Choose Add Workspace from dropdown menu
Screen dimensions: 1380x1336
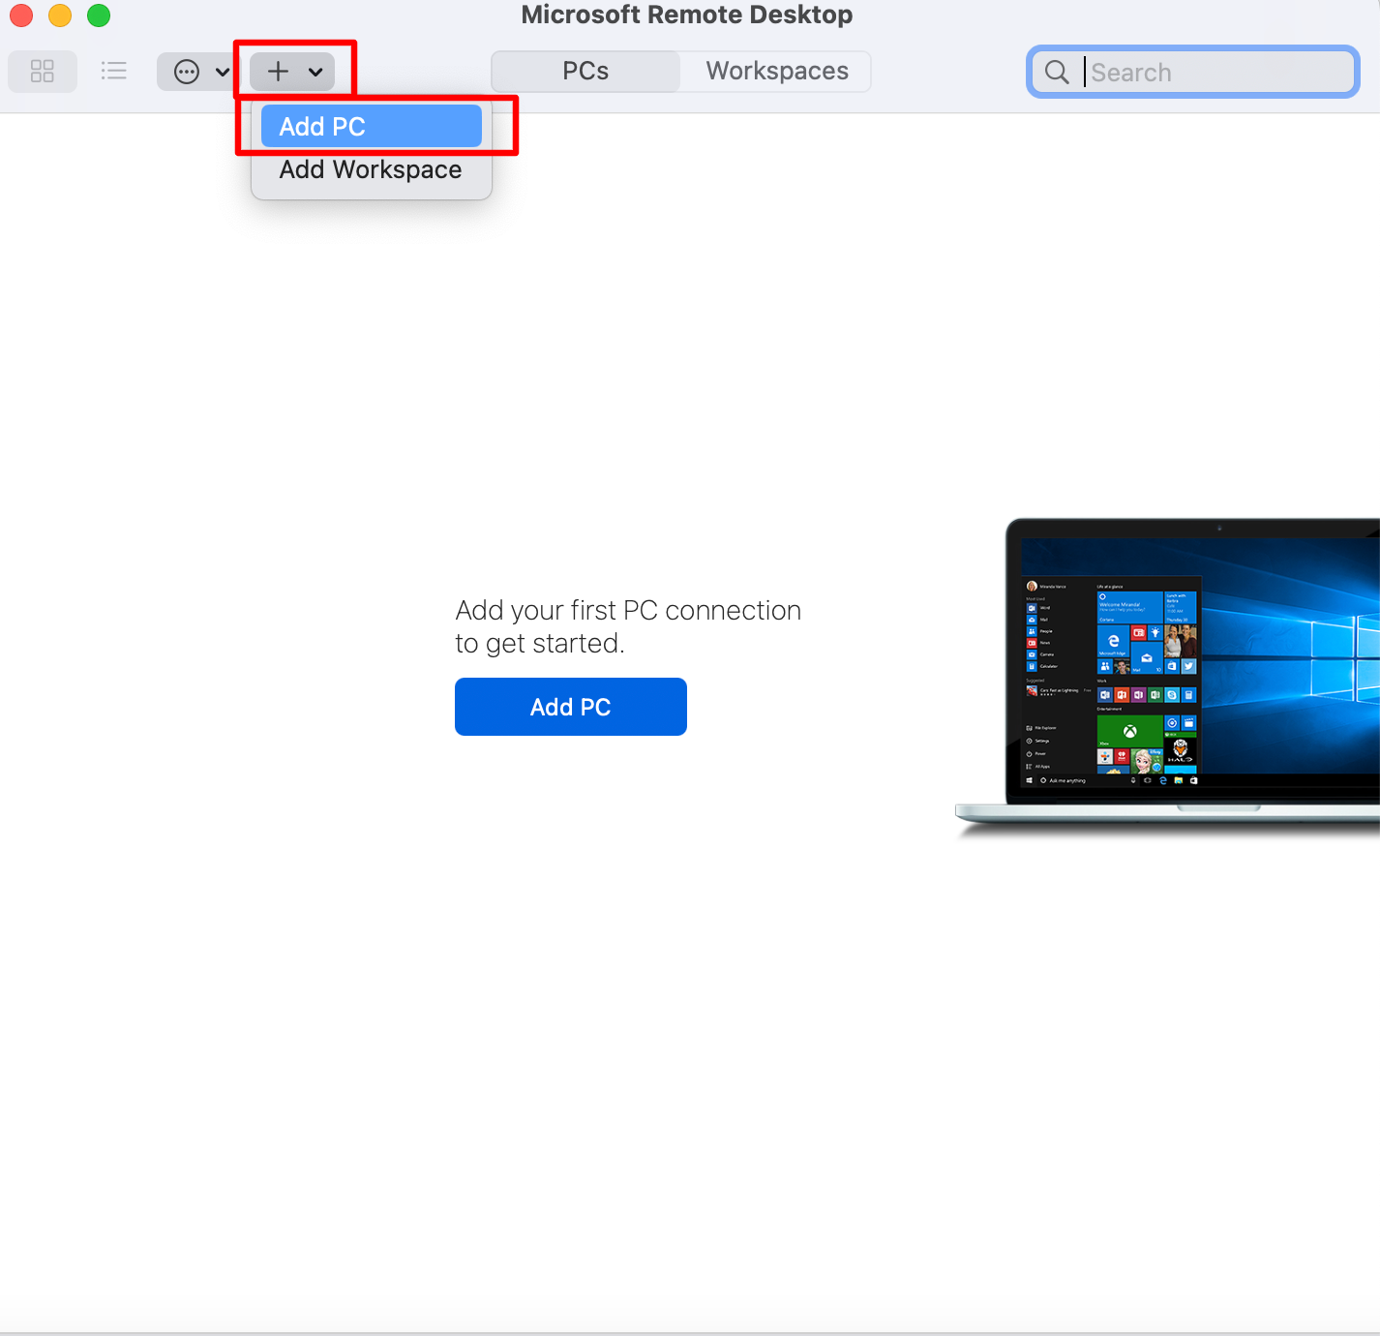point(372,170)
